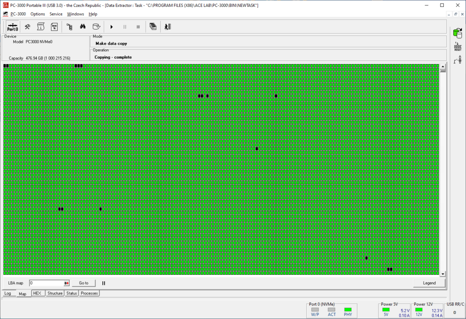466x319 pixels.
Task: Open the hammer and wrench utilities icon
Action: [28, 27]
